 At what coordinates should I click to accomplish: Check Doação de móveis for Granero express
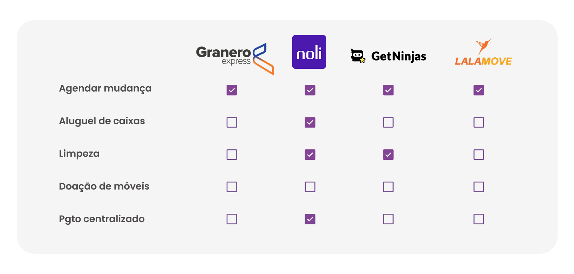click(232, 187)
